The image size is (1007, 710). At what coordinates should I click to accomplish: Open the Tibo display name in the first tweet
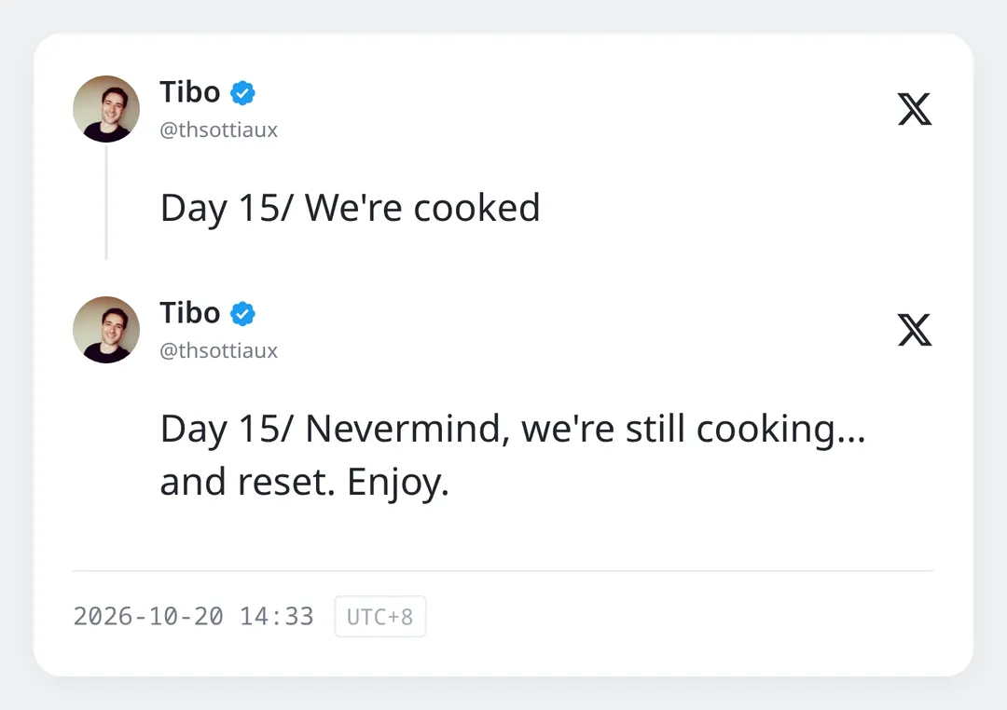[x=190, y=92]
